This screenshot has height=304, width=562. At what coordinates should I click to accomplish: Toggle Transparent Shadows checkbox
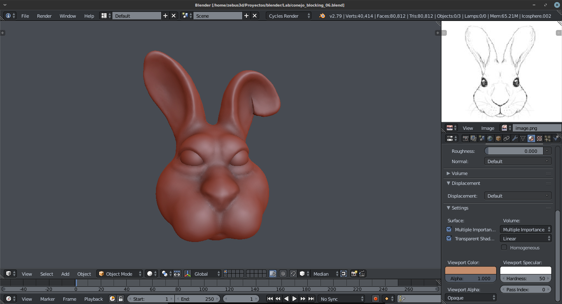pyautogui.click(x=449, y=238)
